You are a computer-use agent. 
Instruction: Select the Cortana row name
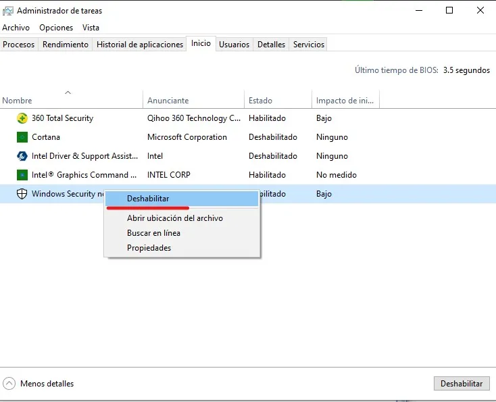pyautogui.click(x=46, y=137)
